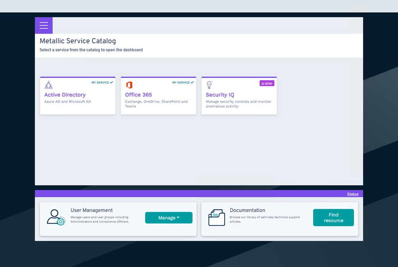Click 'Browse our library' description text
Screen dimensions: 398x267
tap(265, 219)
